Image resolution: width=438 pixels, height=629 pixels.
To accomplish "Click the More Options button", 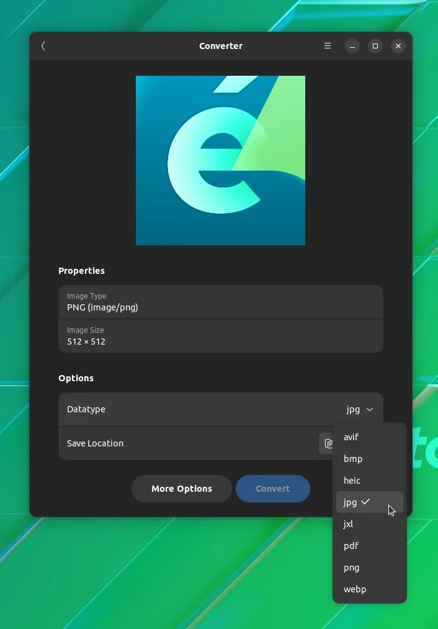I will pyautogui.click(x=182, y=489).
